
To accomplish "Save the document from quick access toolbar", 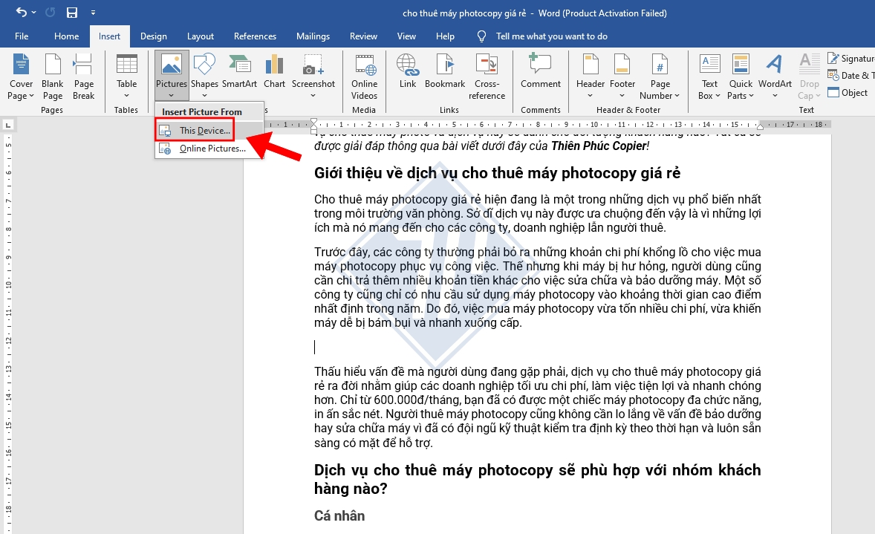I will 72,13.
